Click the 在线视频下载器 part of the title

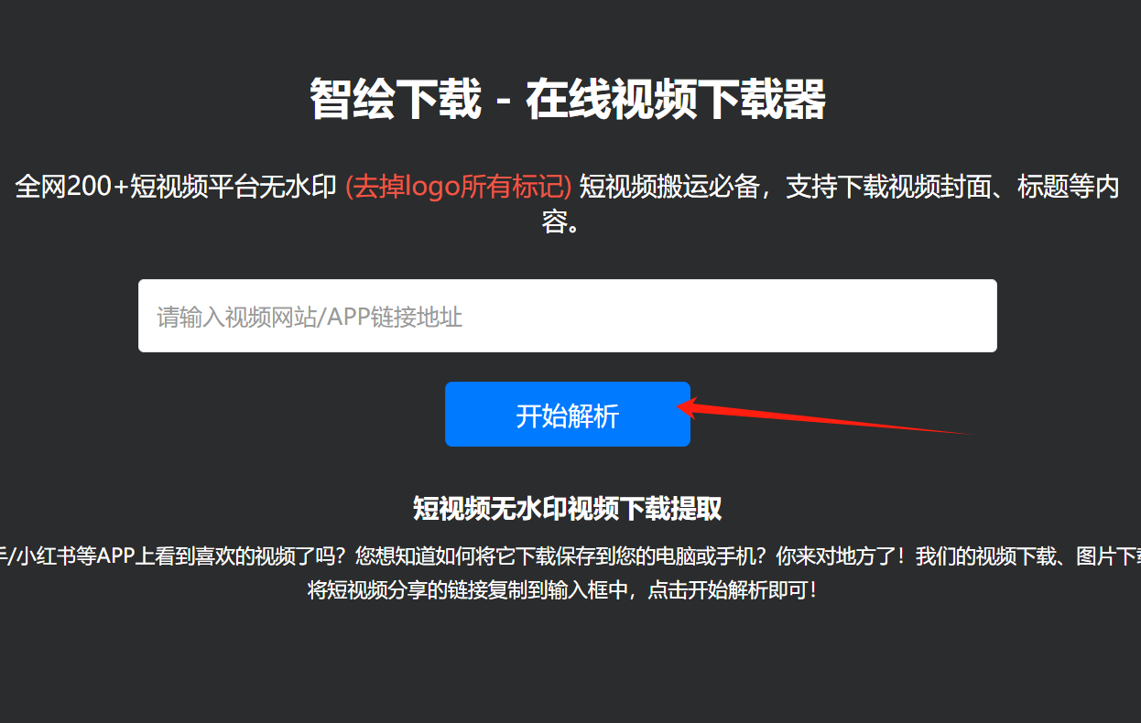pos(676,99)
